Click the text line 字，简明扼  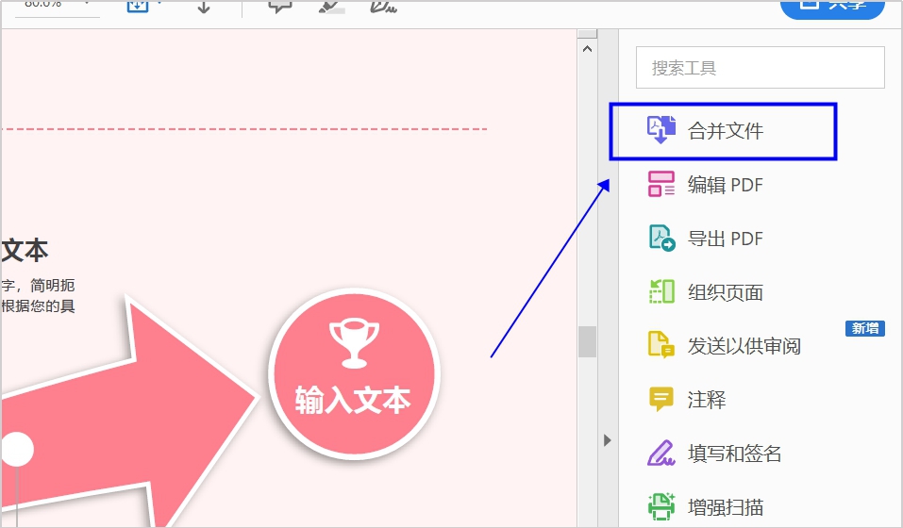tap(38, 286)
